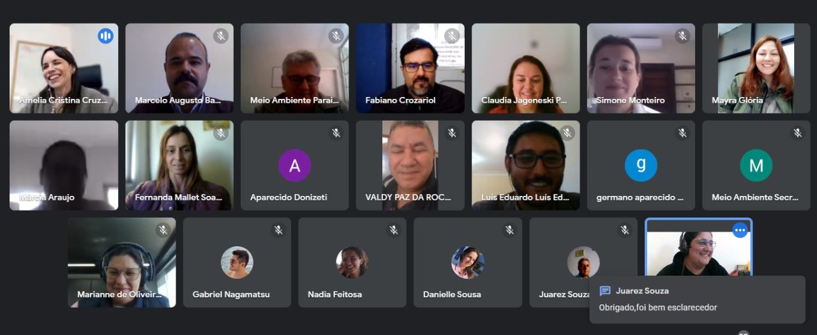Click Luís Eduardo's video tile
The image size is (817, 335).
pos(526,165)
